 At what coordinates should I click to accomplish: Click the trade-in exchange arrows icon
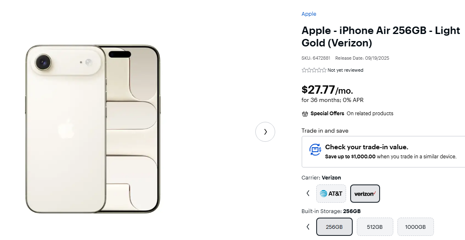pyautogui.click(x=315, y=150)
